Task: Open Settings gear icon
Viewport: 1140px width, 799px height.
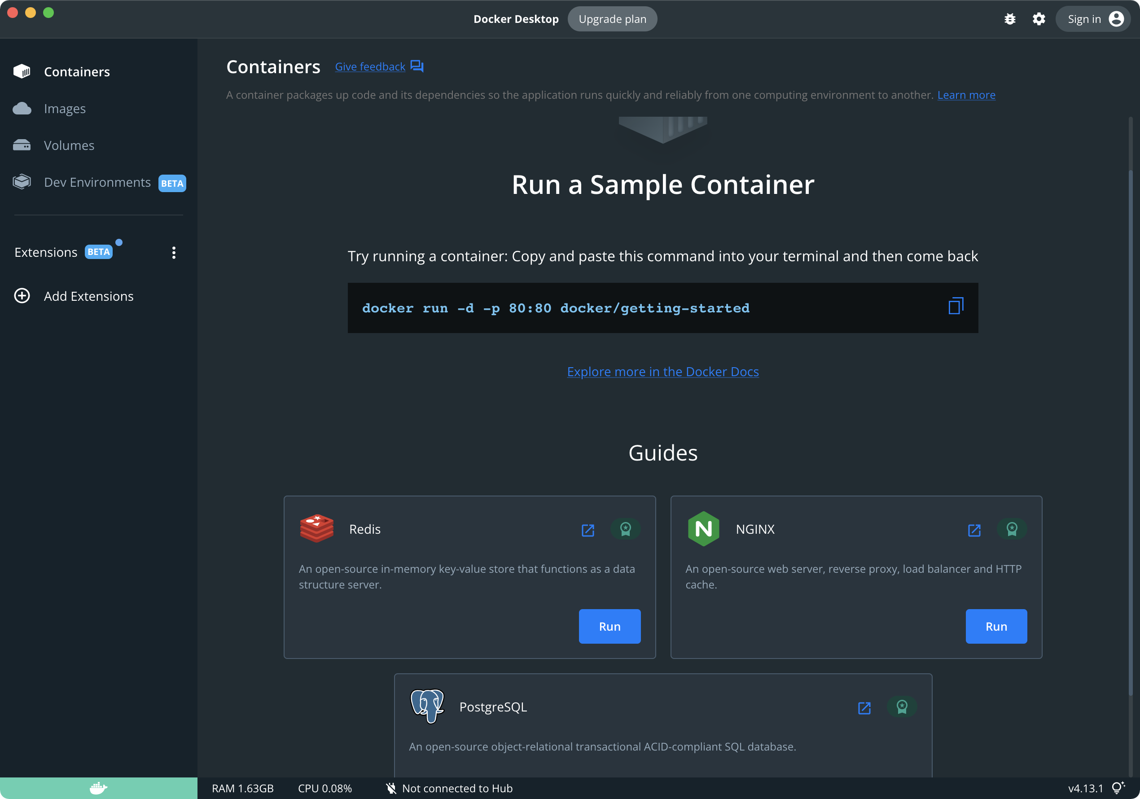Action: [x=1038, y=19]
